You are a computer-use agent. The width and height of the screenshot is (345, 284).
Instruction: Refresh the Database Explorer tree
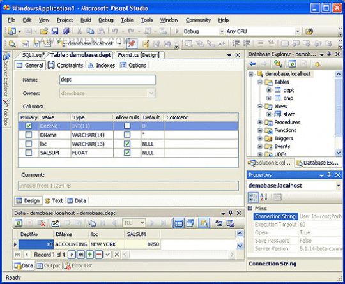click(292, 64)
